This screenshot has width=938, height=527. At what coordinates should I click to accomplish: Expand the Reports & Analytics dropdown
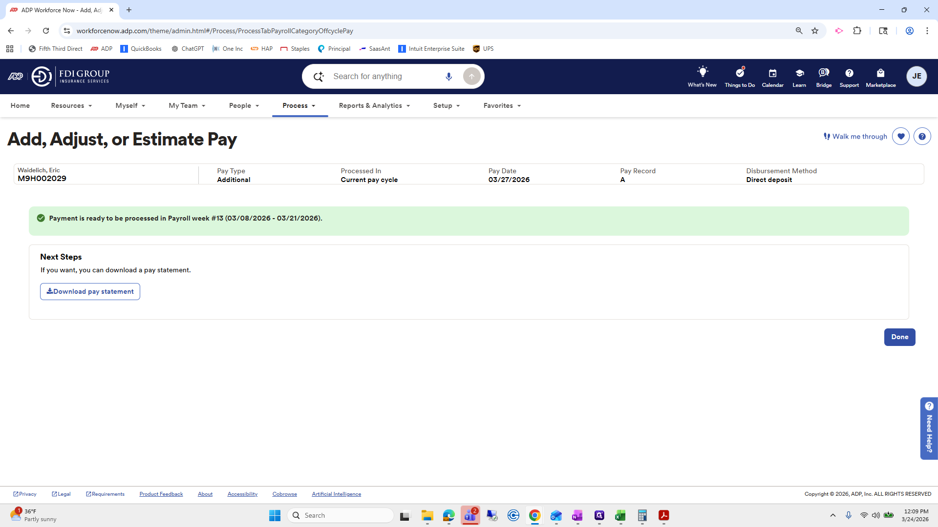374,106
